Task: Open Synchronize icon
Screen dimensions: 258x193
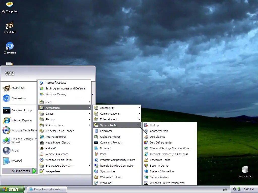Action: tap(96, 171)
